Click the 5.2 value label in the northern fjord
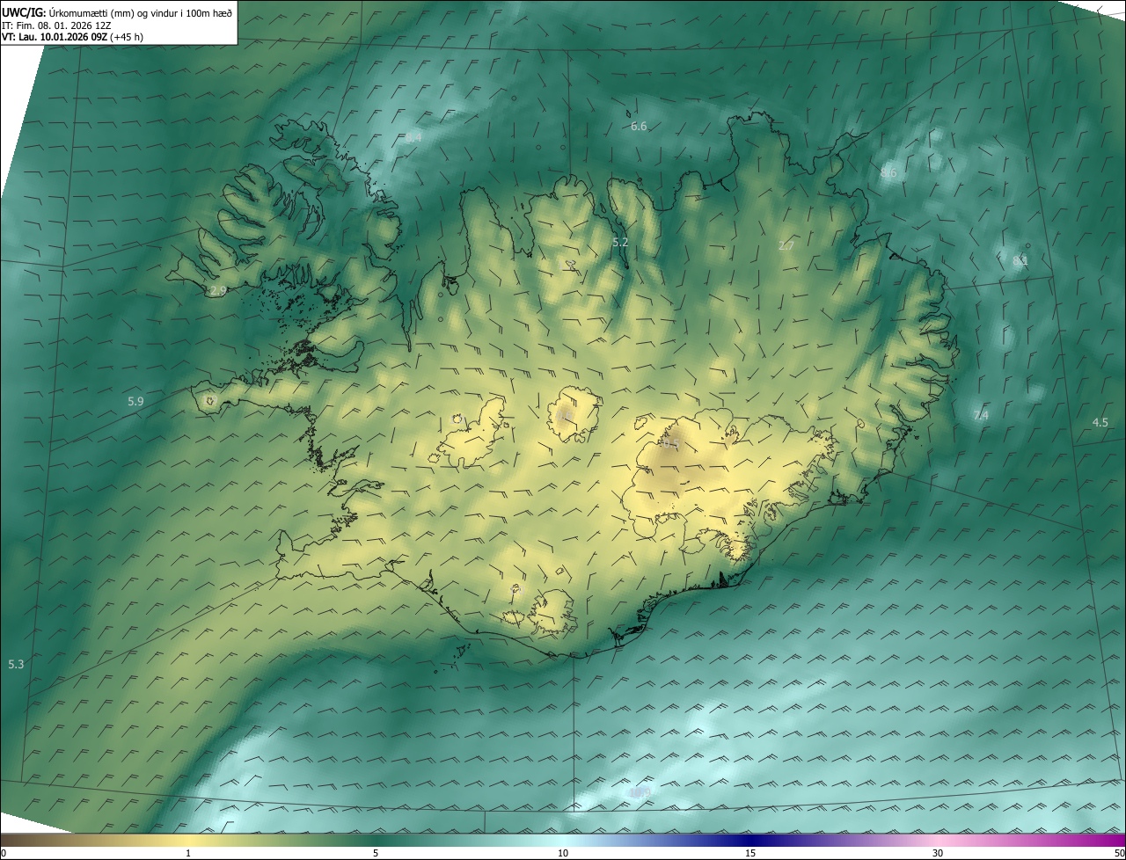1126x860 pixels. (x=620, y=242)
